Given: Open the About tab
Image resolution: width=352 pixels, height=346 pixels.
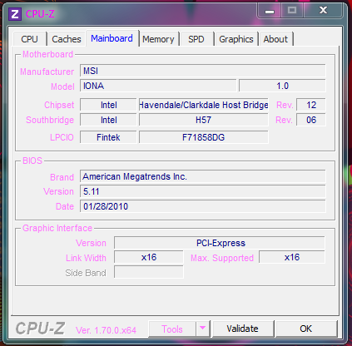Looking at the screenshot, I should click(x=275, y=39).
